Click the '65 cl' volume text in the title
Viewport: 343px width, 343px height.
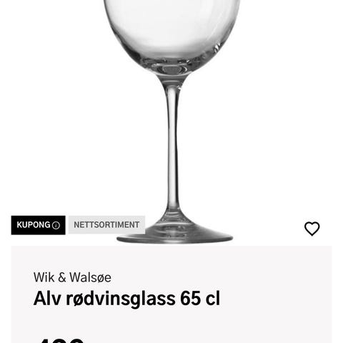pyautogui.click(x=200, y=298)
